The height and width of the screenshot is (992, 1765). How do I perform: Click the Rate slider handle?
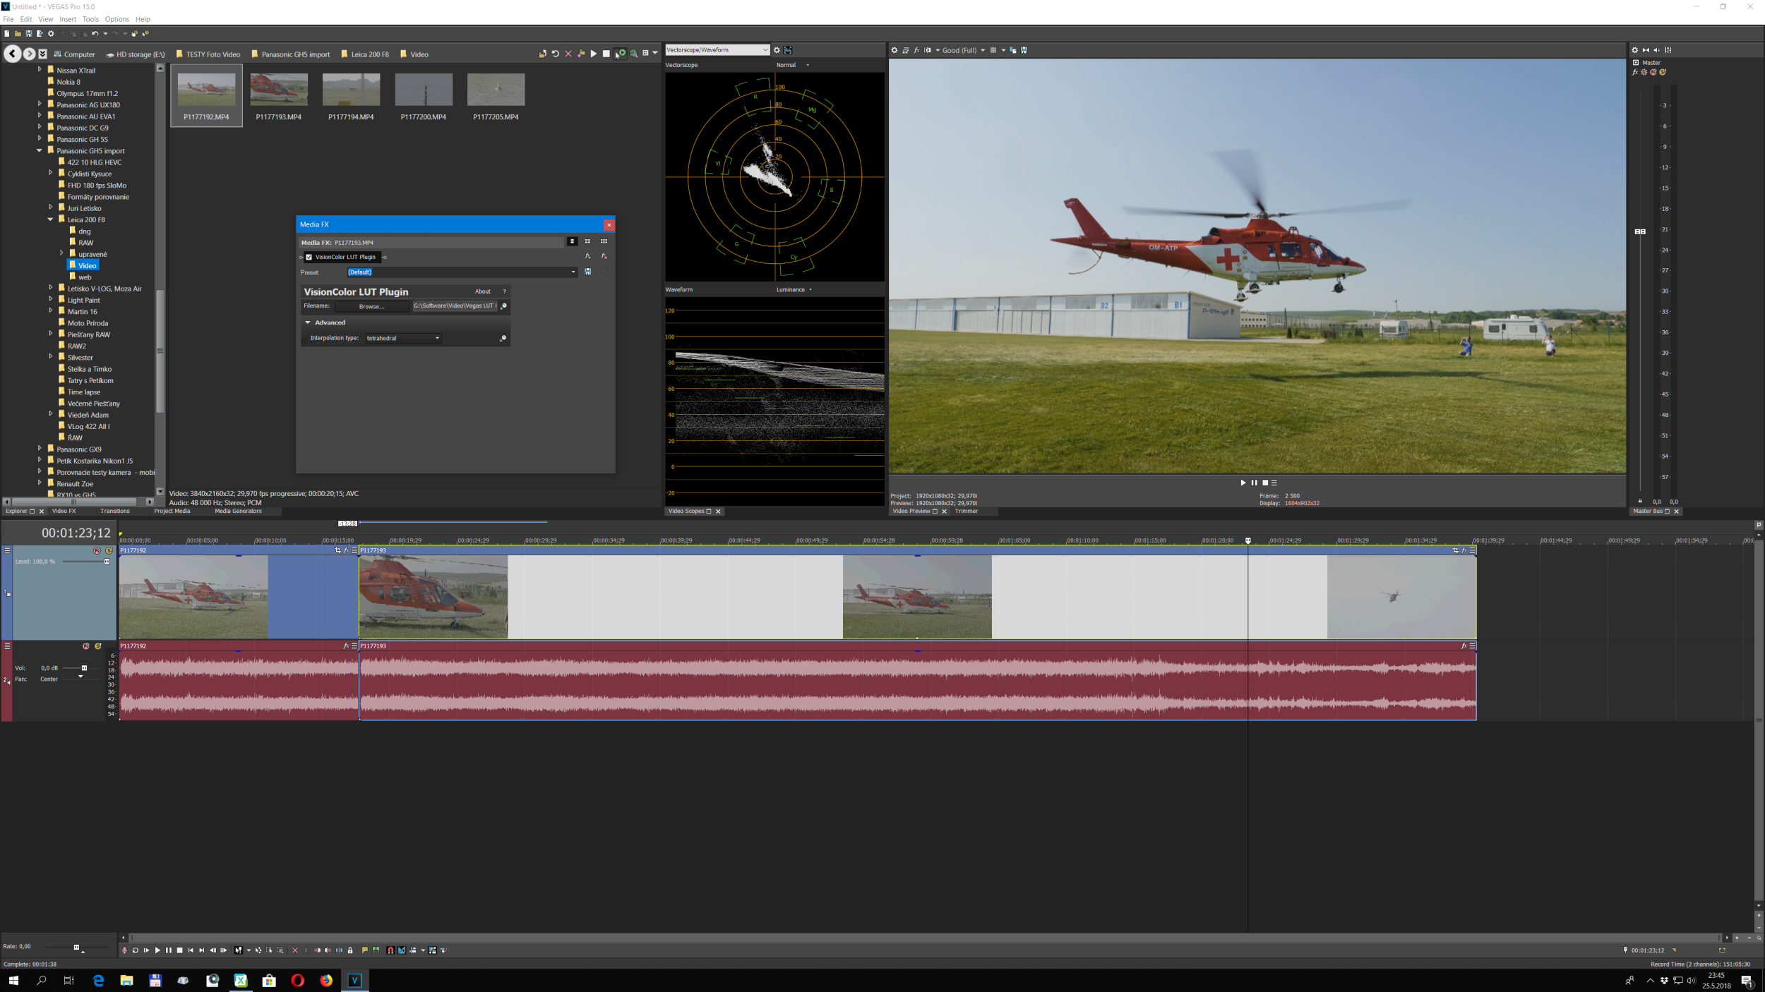point(76,947)
